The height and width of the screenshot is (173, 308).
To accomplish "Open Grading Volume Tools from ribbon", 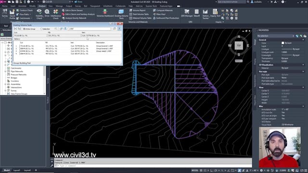I will tap(121, 14).
